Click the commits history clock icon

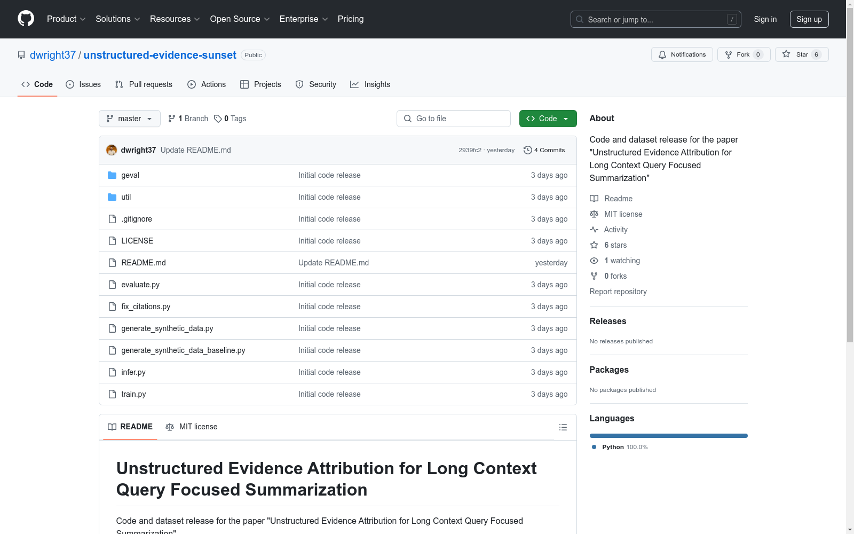pos(528,150)
